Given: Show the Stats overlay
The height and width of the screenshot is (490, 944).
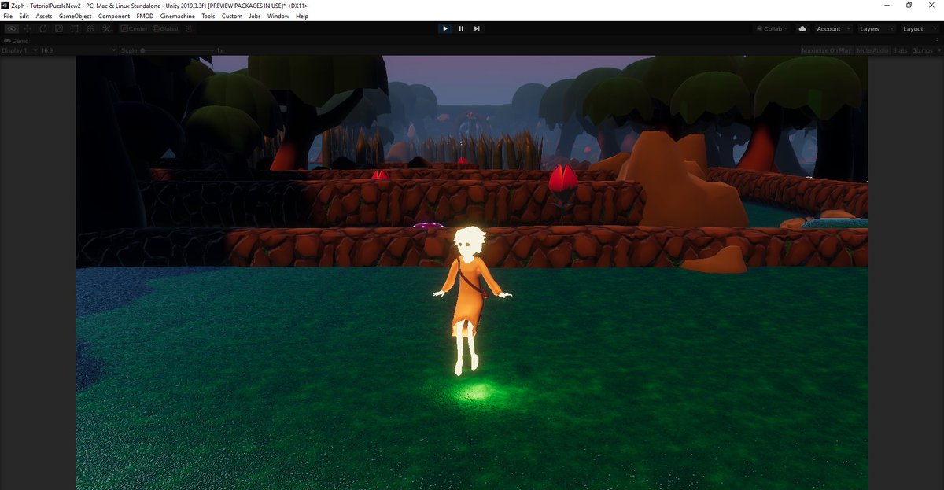Looking at the screenshot, I should click(x=898, y=50).
